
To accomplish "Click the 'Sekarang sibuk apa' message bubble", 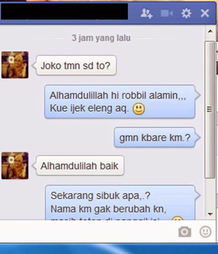I will tap(120, 203).
